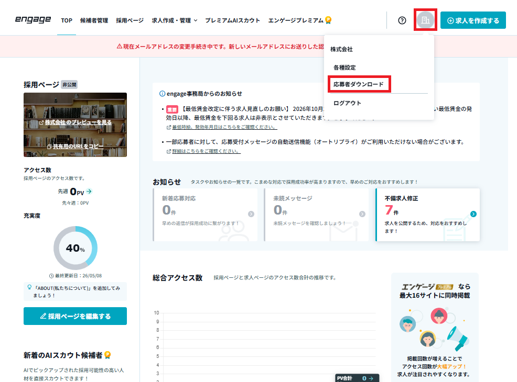This screenshot has width=517, height=382.
Task: Expand the 求人作成・管理 dropdown
Action: pyautogui.click(x=175, y=20)
